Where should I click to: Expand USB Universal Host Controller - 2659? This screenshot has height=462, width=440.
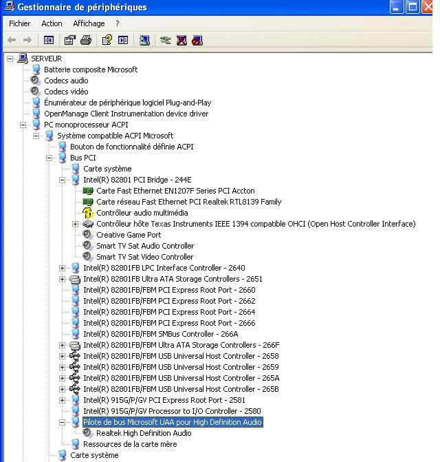[62, 368]
